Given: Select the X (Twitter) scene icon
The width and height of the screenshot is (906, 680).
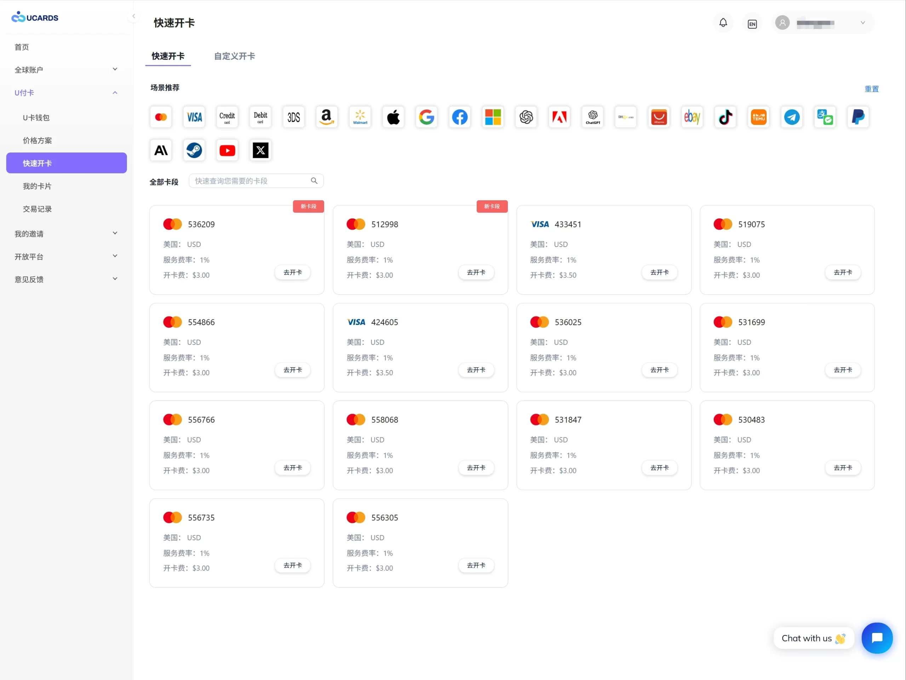Looking at the screenshot, I should [x=260, y=150].
